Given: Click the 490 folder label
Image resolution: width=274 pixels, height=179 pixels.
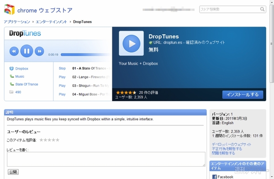Looking at the screenshot, I should [x=18, y=92].
